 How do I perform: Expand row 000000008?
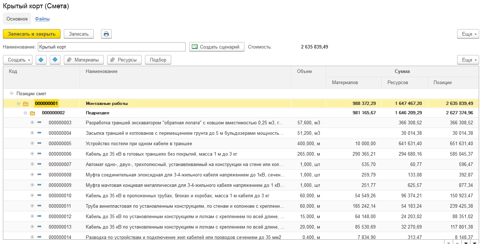pos(32,175)
